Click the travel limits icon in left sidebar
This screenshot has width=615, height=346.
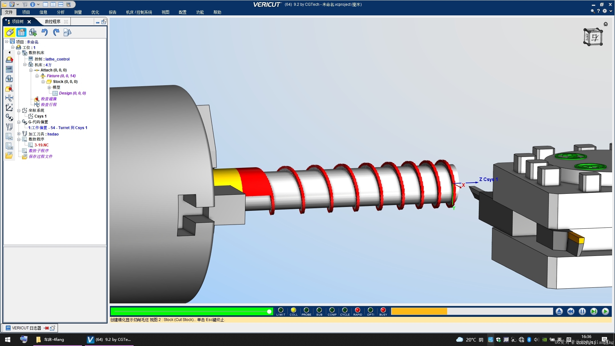point(9,98)
